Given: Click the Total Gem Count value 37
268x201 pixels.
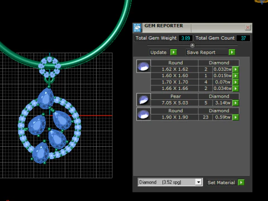Looking at the screenshot, I should coord(243,38).
